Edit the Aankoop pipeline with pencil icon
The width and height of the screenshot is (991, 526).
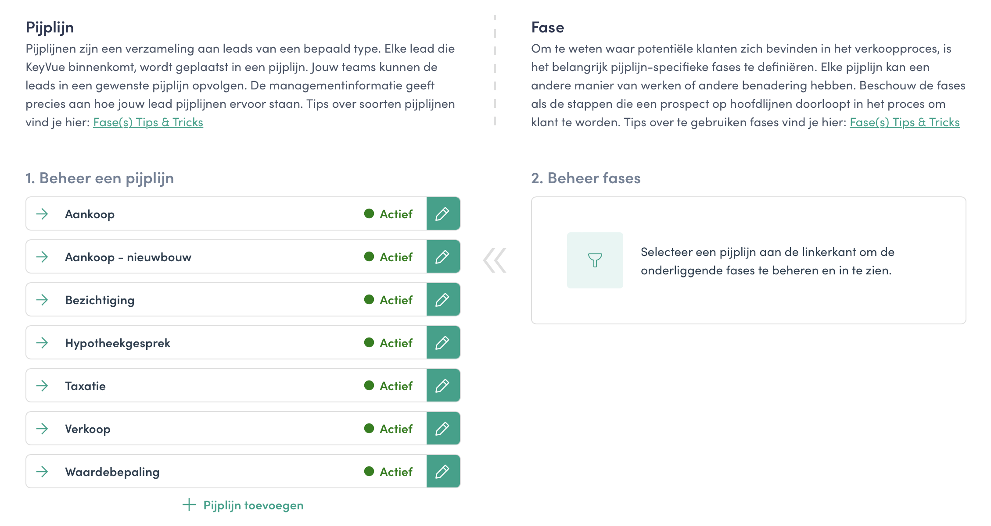[443, 213]
